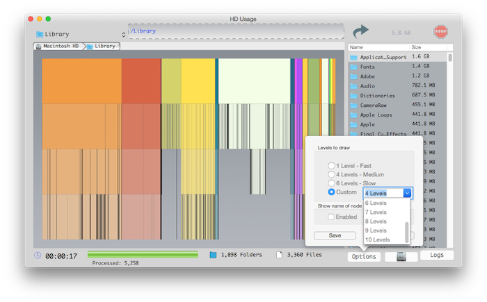This screenshot has height=302, width=487.
Task: Click the purple treemap stripe
Action: pos(298,81)
